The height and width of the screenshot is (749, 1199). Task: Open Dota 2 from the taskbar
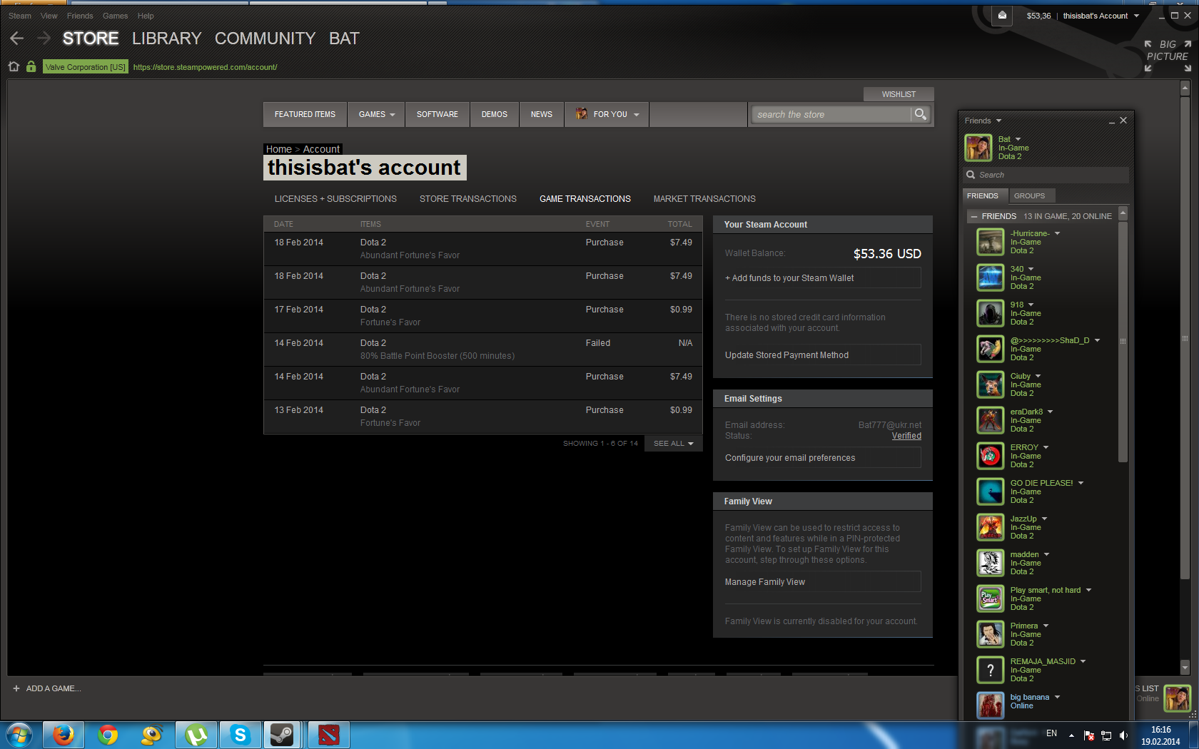pos(329,735)
